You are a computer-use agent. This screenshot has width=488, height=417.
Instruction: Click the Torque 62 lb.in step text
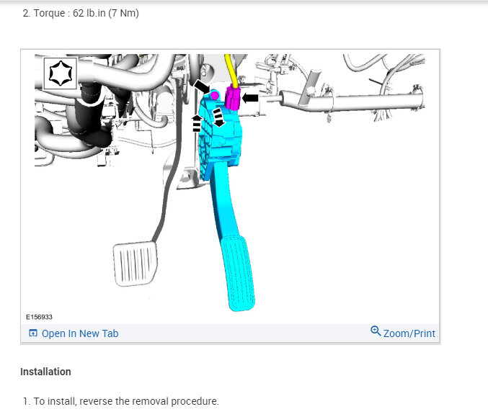point(81,13)
